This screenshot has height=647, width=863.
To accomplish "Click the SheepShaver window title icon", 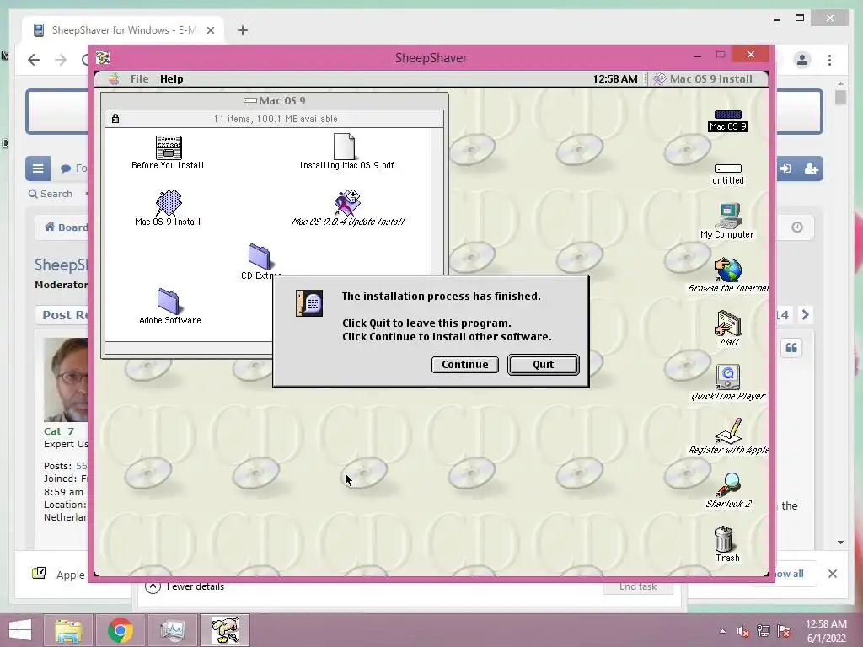I will (103, 57).
